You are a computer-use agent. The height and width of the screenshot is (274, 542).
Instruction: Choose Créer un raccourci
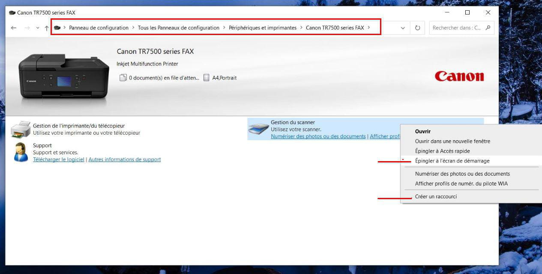471,197
